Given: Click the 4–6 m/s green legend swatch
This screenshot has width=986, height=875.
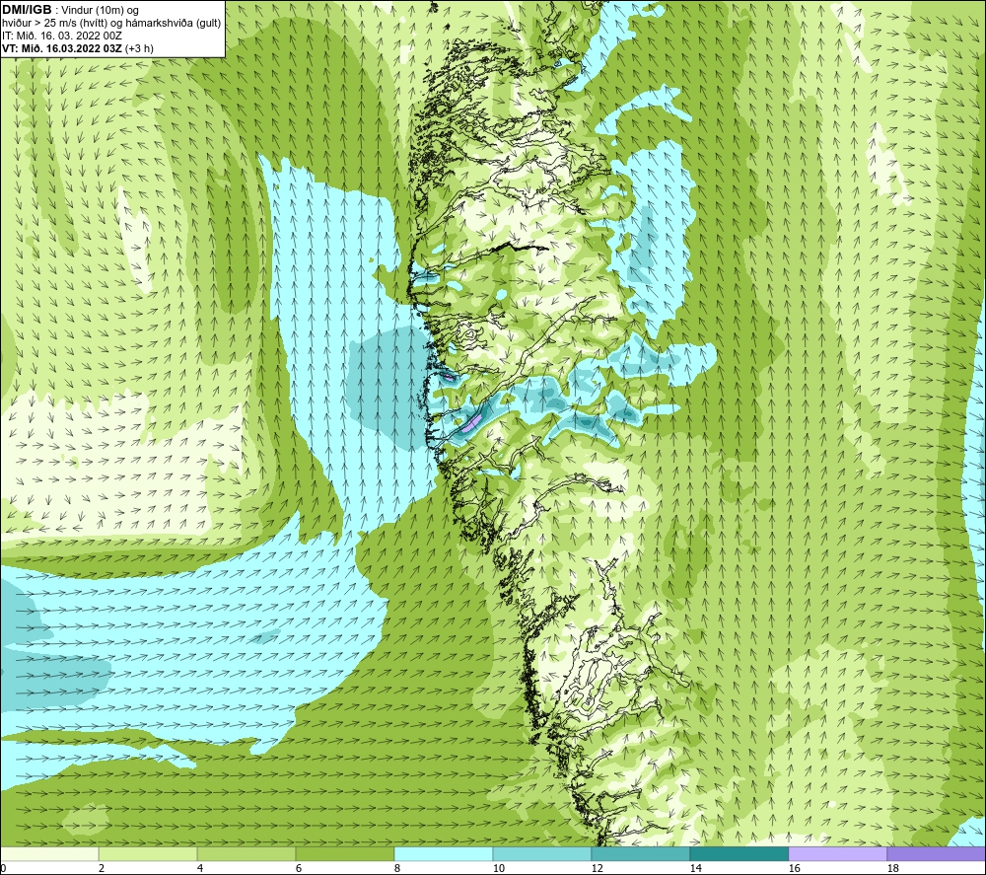Looking at the screenshot, I should pyautogui.click(x=246, y=853).
